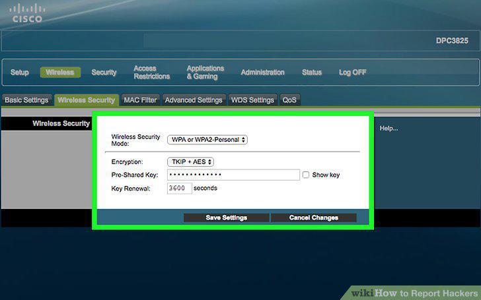
Task: Click the Pre-Shared Key password field
Action: (x=233, y=175)
